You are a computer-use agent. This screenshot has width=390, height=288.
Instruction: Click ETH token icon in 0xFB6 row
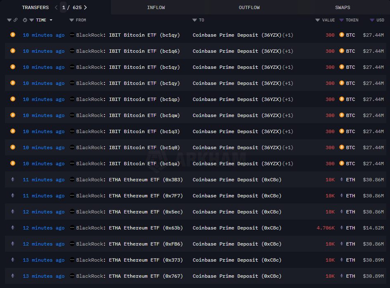pyautogui.click(x=342, y=244)
